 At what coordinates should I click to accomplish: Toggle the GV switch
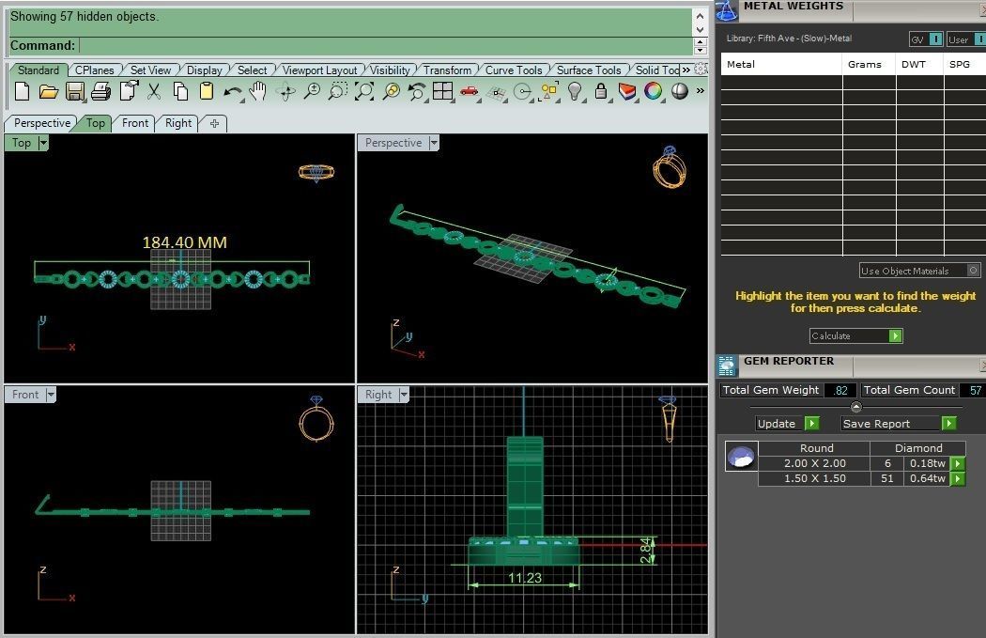click(x=935, y=39)
